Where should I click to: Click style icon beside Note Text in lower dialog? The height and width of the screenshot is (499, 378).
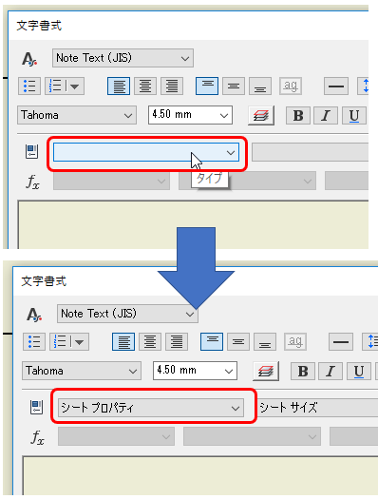click(34, 315)
